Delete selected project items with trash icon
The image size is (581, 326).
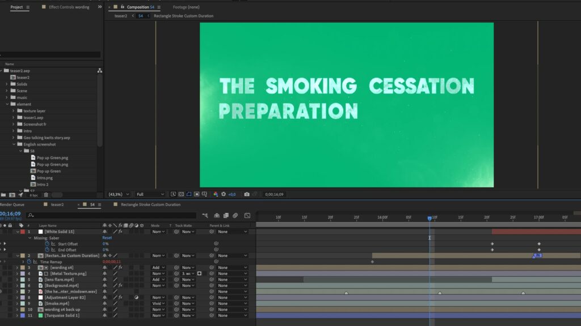46,195
